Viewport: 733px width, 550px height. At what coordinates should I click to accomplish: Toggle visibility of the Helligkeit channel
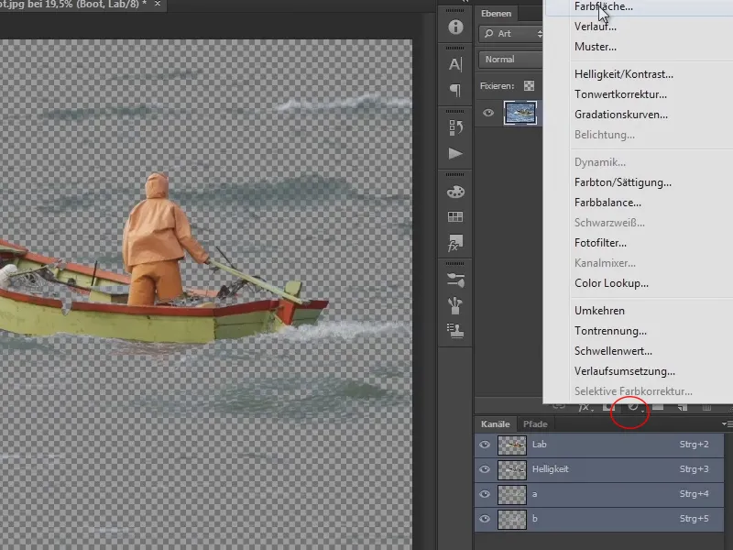[x=485, y=469]
